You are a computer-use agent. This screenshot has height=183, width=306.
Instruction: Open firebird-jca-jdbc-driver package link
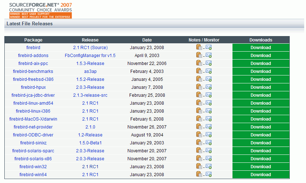click(x=33, y=95)
